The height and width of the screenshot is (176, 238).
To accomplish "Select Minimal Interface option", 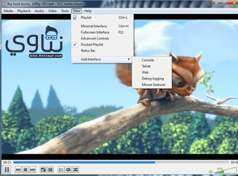I will coord(103,26).
